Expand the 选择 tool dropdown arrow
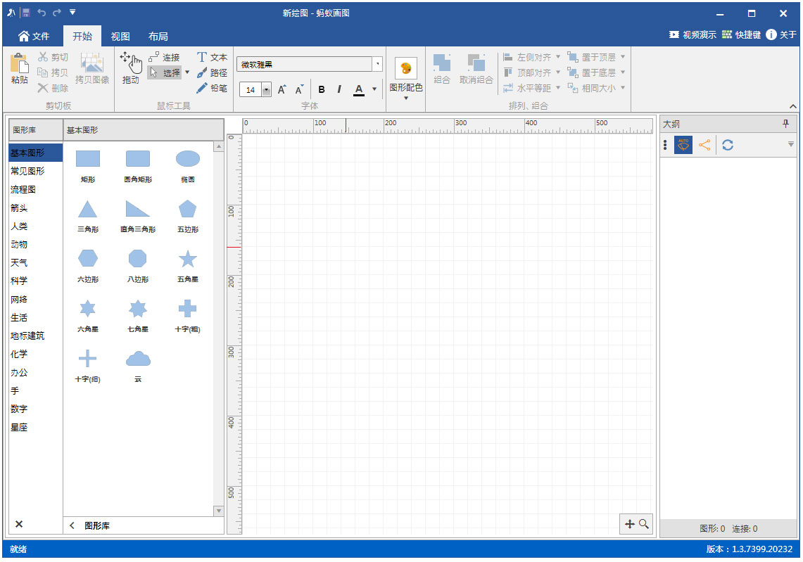Screen dimensions: 803x562 coord(187,72)
